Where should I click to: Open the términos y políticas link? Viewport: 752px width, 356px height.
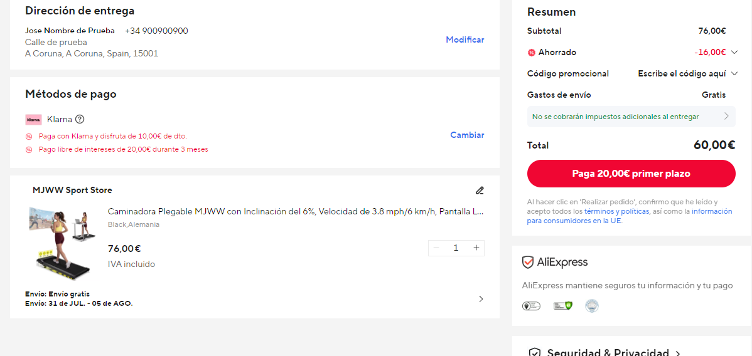click(617, 211)
